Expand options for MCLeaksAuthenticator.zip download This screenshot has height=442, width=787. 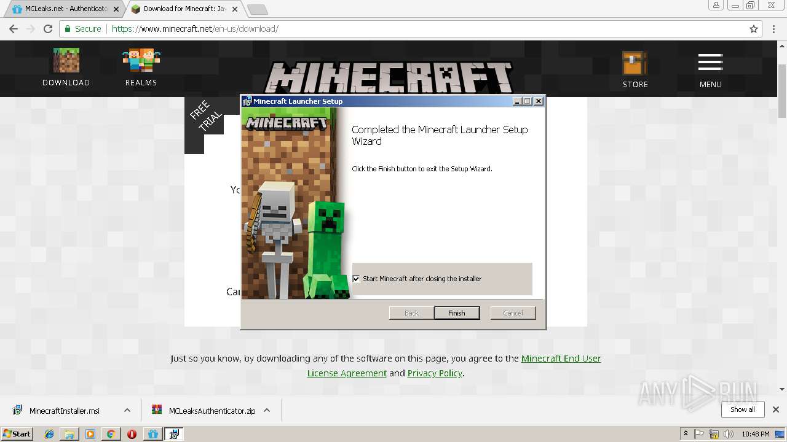tap(267, 410)
